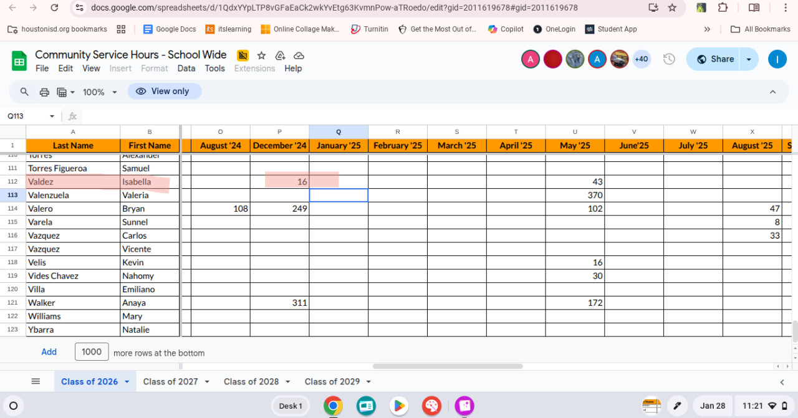This screenshot has height=418, width=798.
Task: Open the browser extensions puzzle icon
Action: (x=723, y=7)
